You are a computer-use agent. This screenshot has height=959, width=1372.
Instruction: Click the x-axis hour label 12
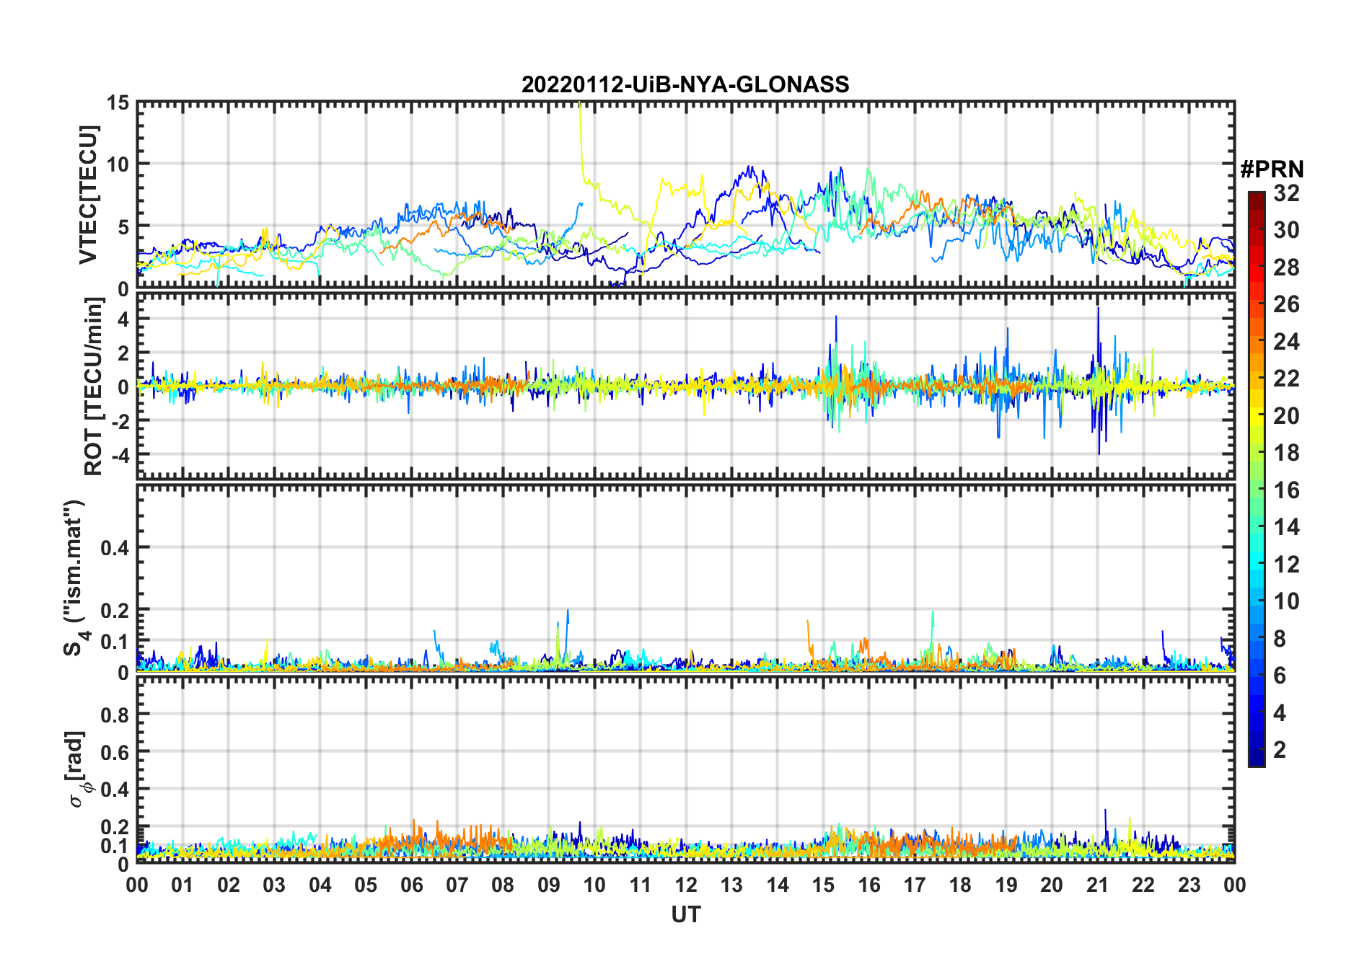pyautogui.click(x=686, y=885)
